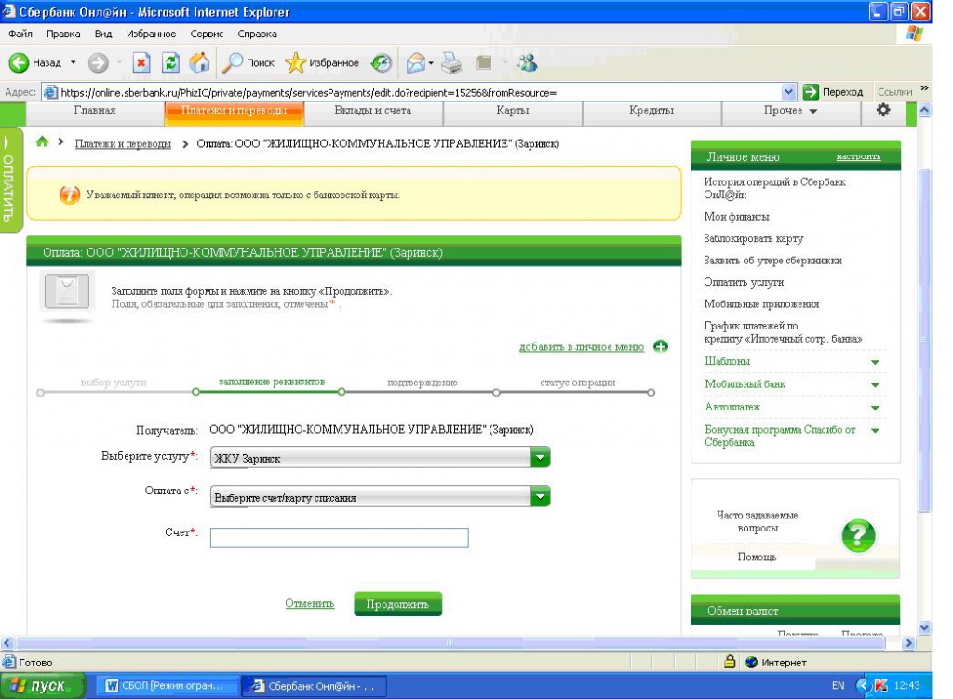Open the Помощь link
Viewport: 953px width, 699px height.
point(758,557)
